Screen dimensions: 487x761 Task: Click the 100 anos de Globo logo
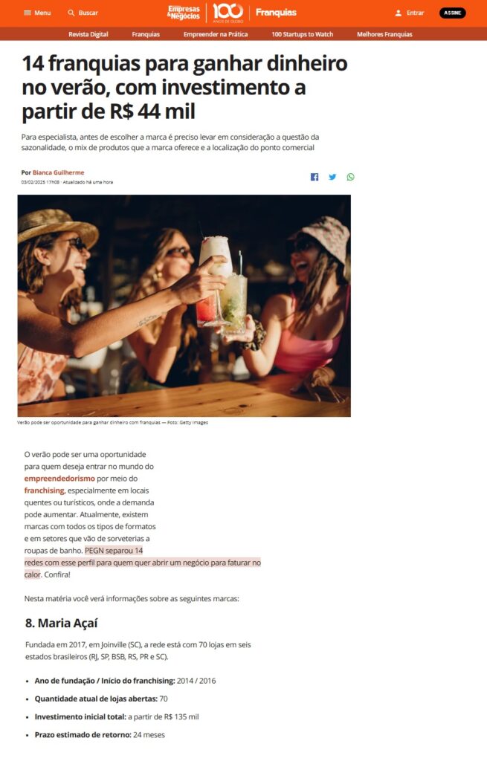point(228,13)
